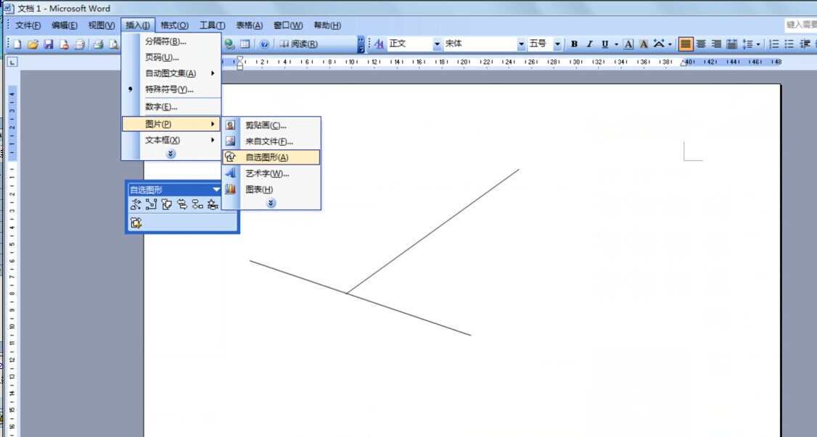Choose 页码(U) from Insert menu
This screenshot has width=817, height=437.
tap(171, 57)
